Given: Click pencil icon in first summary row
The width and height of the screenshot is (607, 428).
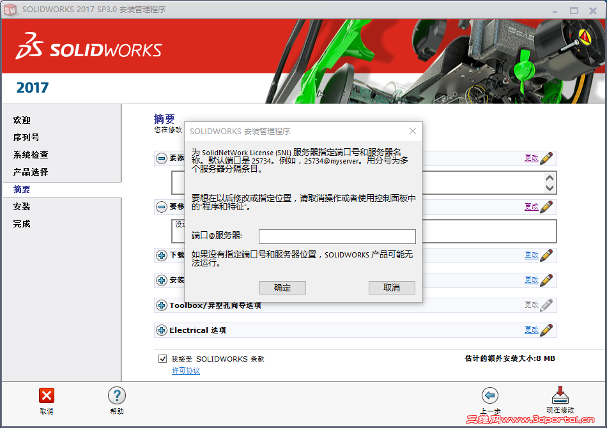Looking at the screenshot, I should coord(546,158).
